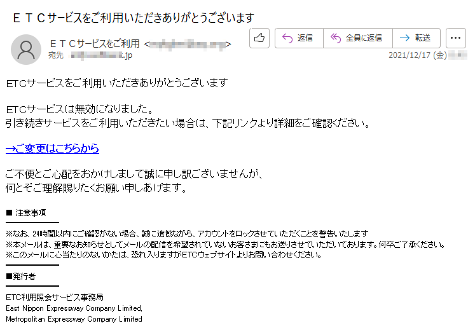
Task: Click the received date 2021/12/17 (金)
Action: coord(417,55)
